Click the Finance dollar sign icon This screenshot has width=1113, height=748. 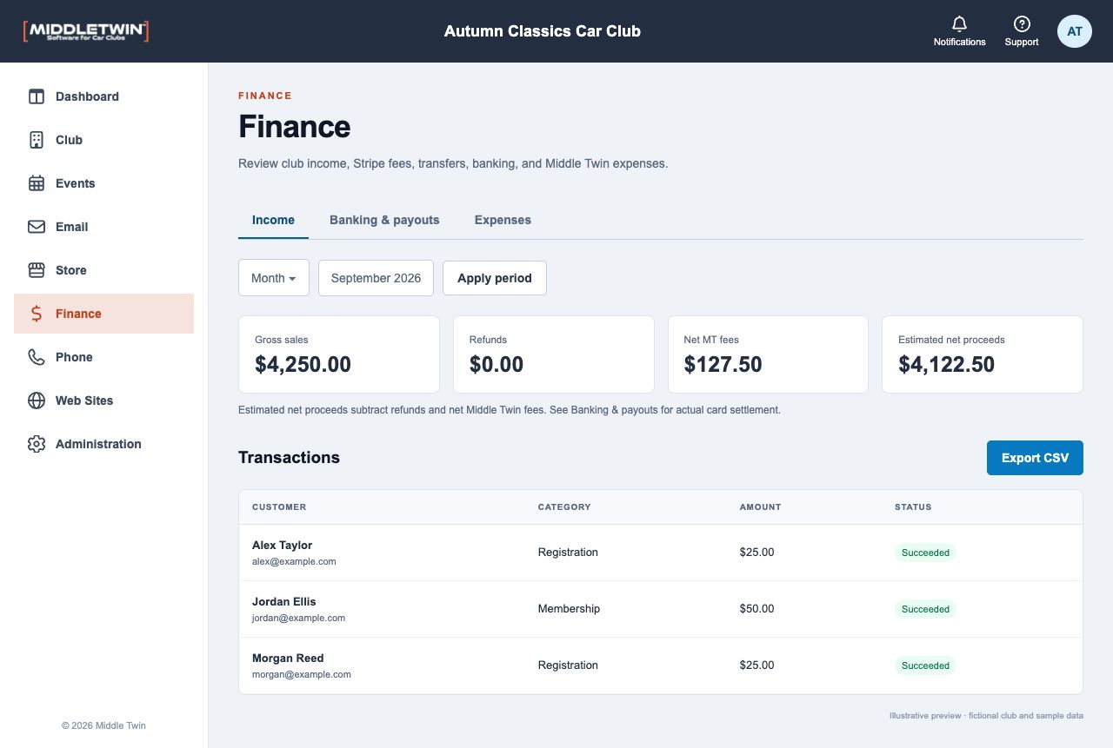(x=37, y=314)
